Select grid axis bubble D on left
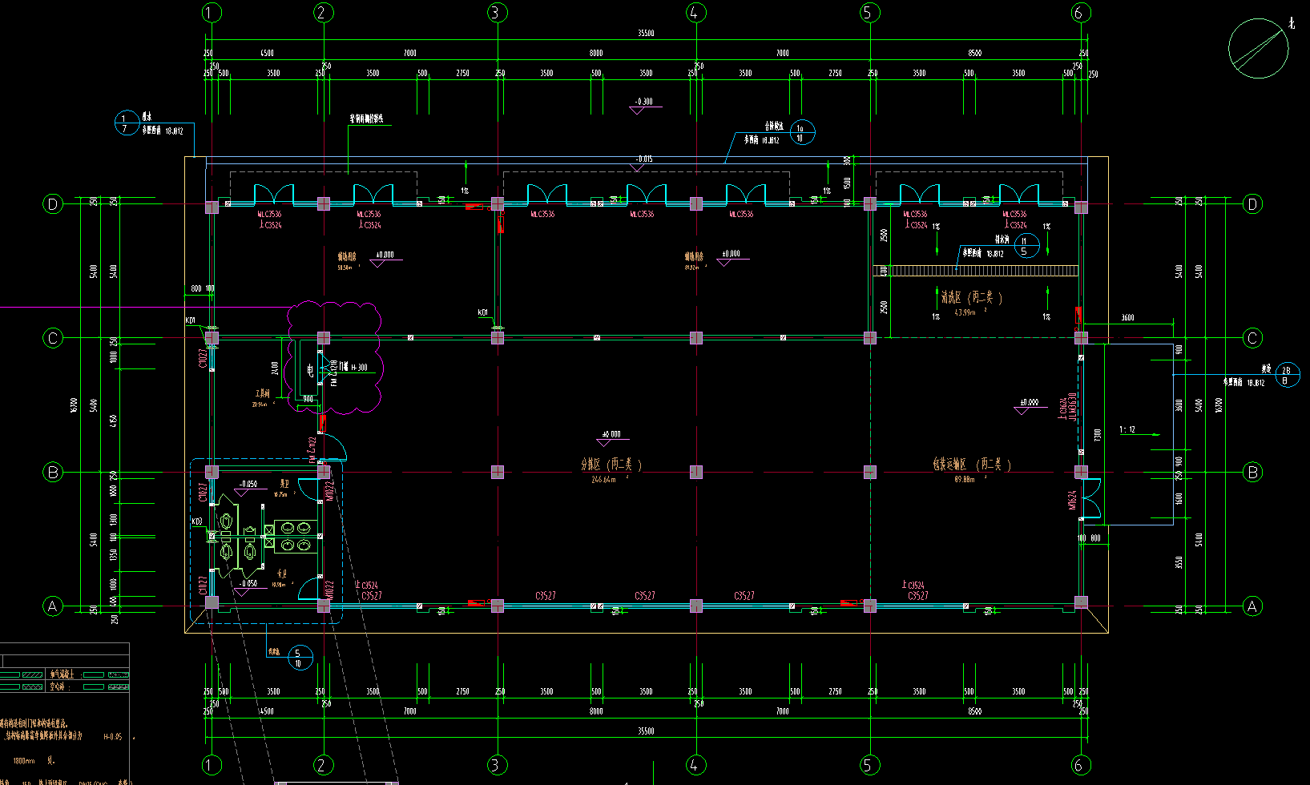Viewport: 1310px width, 785px height. pos(53,204)
